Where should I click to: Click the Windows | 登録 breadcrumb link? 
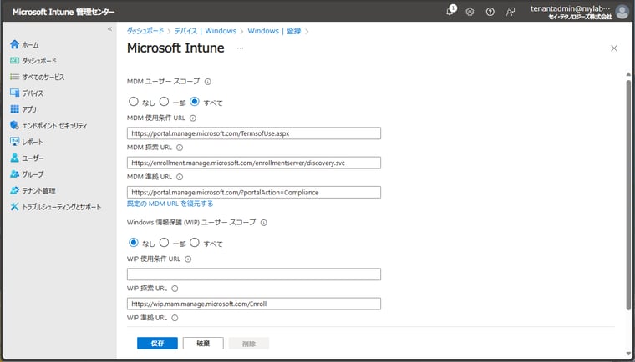pos(274,31)
